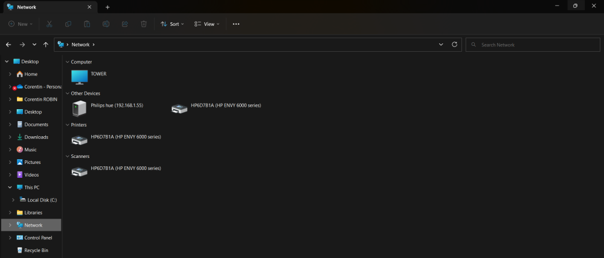Open recent locations dropdown arrow
The height and width of the screenshot is (258, 604).
(x=34, y=45)
